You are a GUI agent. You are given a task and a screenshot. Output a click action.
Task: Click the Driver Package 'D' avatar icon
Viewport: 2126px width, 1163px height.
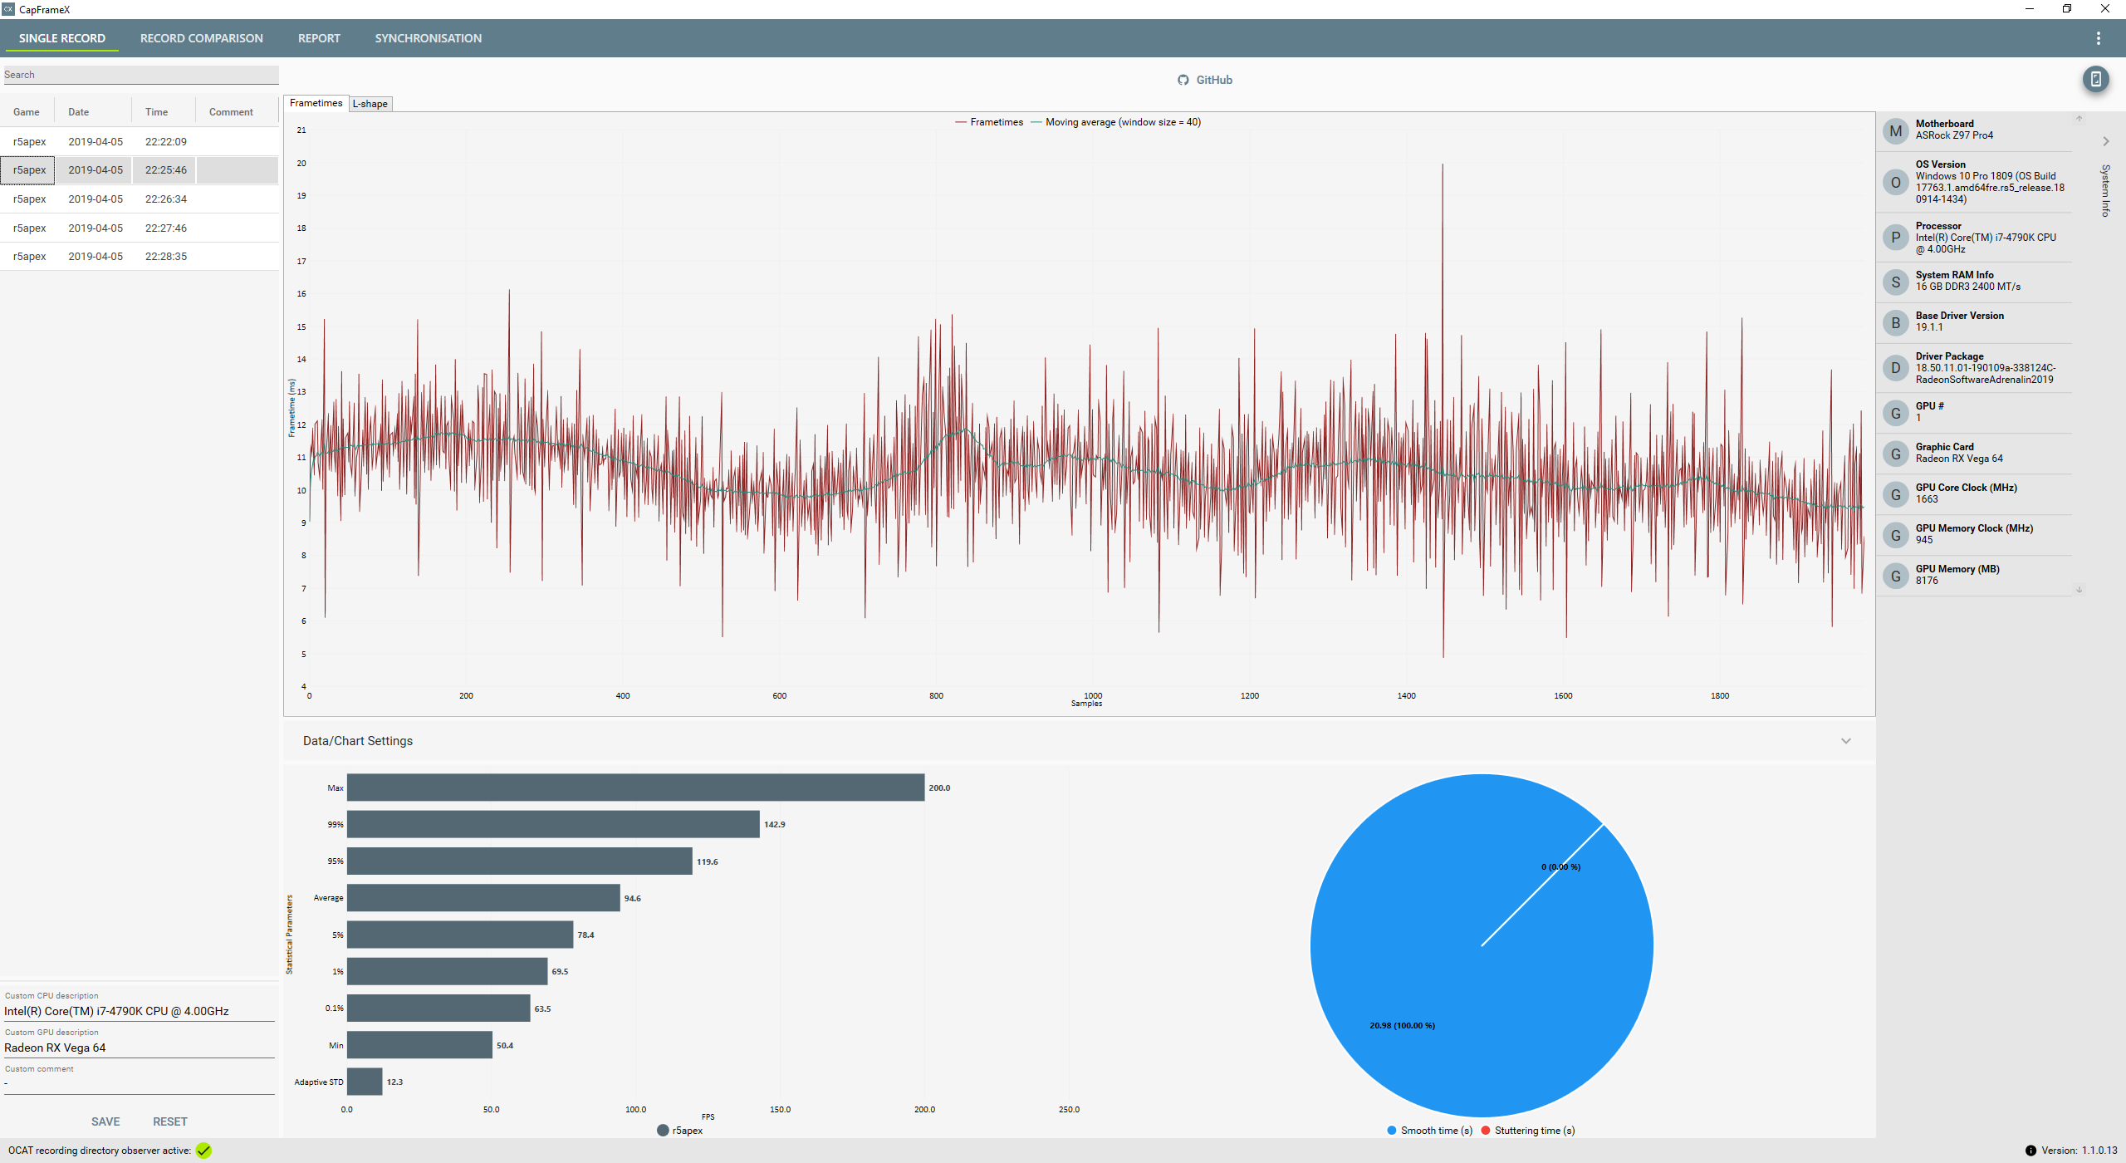click(1895, 368)
